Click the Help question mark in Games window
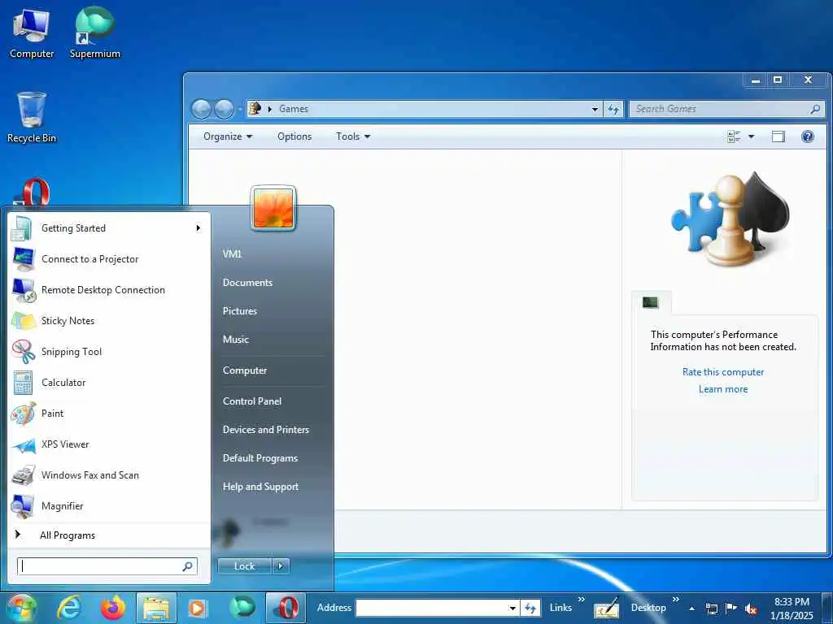 click(808, 136)
